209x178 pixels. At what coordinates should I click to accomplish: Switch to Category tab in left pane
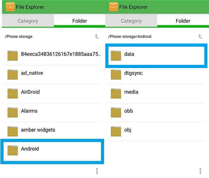(x=28, y=21)
